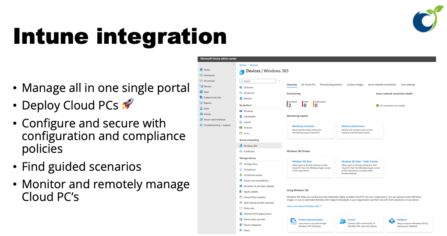Open Scripts and remediations
Viewport: 447px width, 236px height.
point(254,181)
